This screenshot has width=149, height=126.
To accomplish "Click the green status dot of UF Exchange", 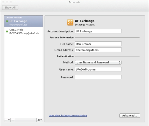I will [x=7, y=21].
